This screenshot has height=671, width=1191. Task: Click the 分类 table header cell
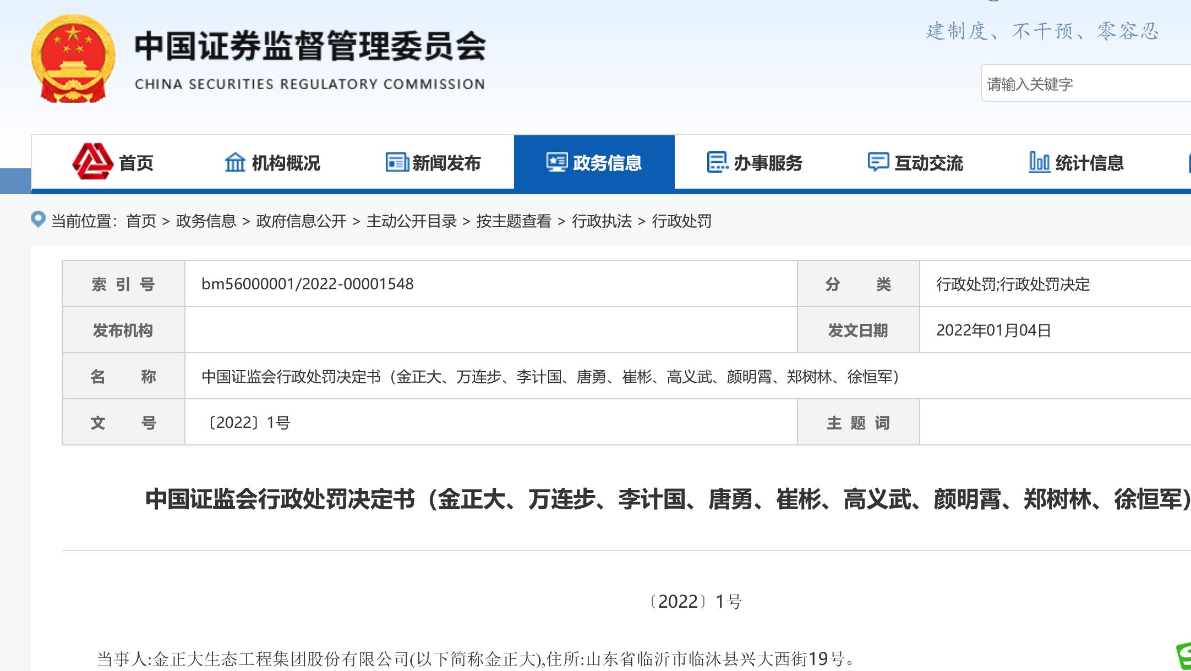859,284
